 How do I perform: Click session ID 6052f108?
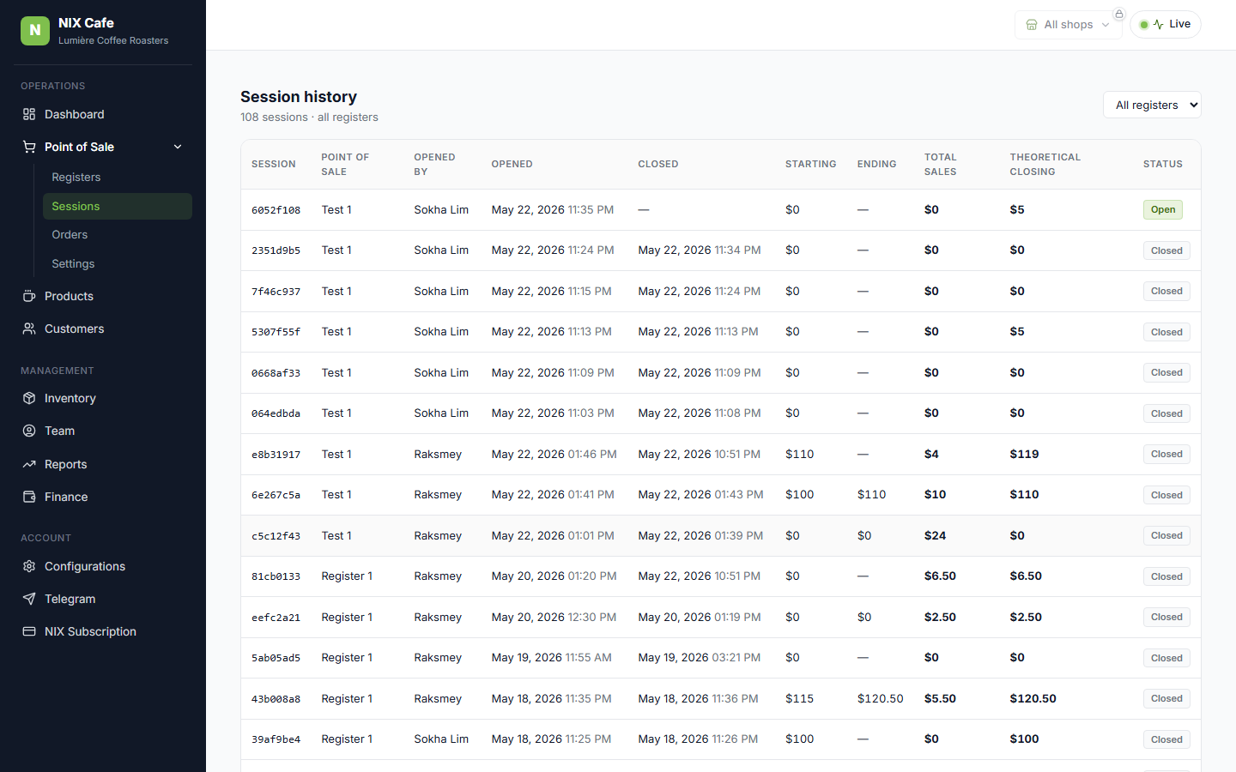pyautogui.click(x=276, y=210)
